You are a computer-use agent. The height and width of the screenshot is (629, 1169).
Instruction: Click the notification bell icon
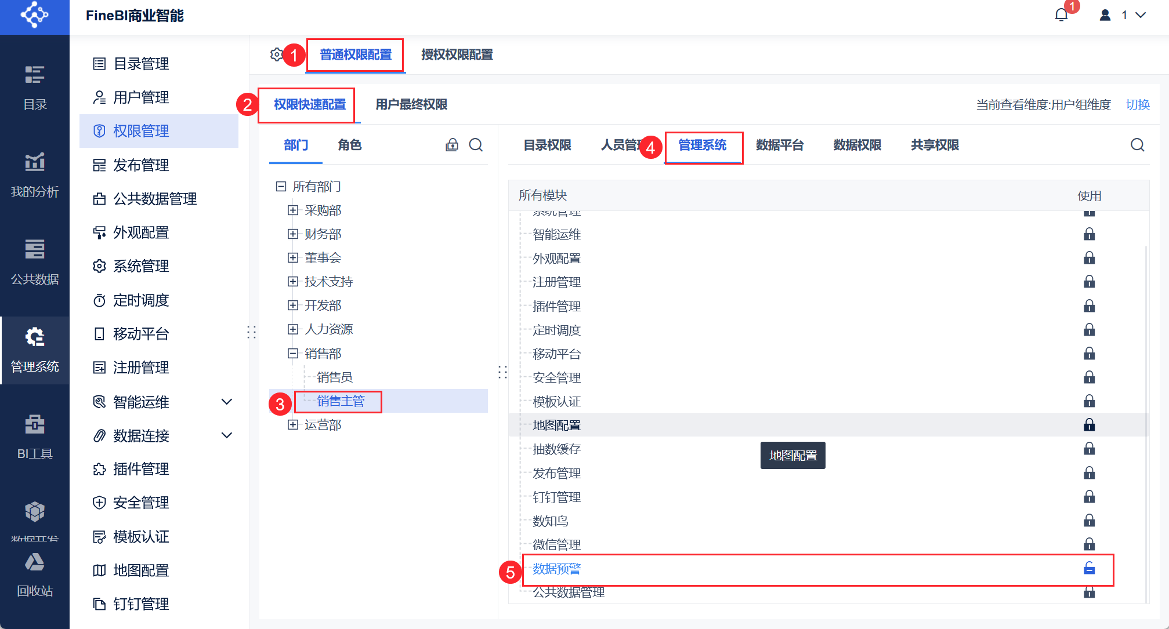1061,15
